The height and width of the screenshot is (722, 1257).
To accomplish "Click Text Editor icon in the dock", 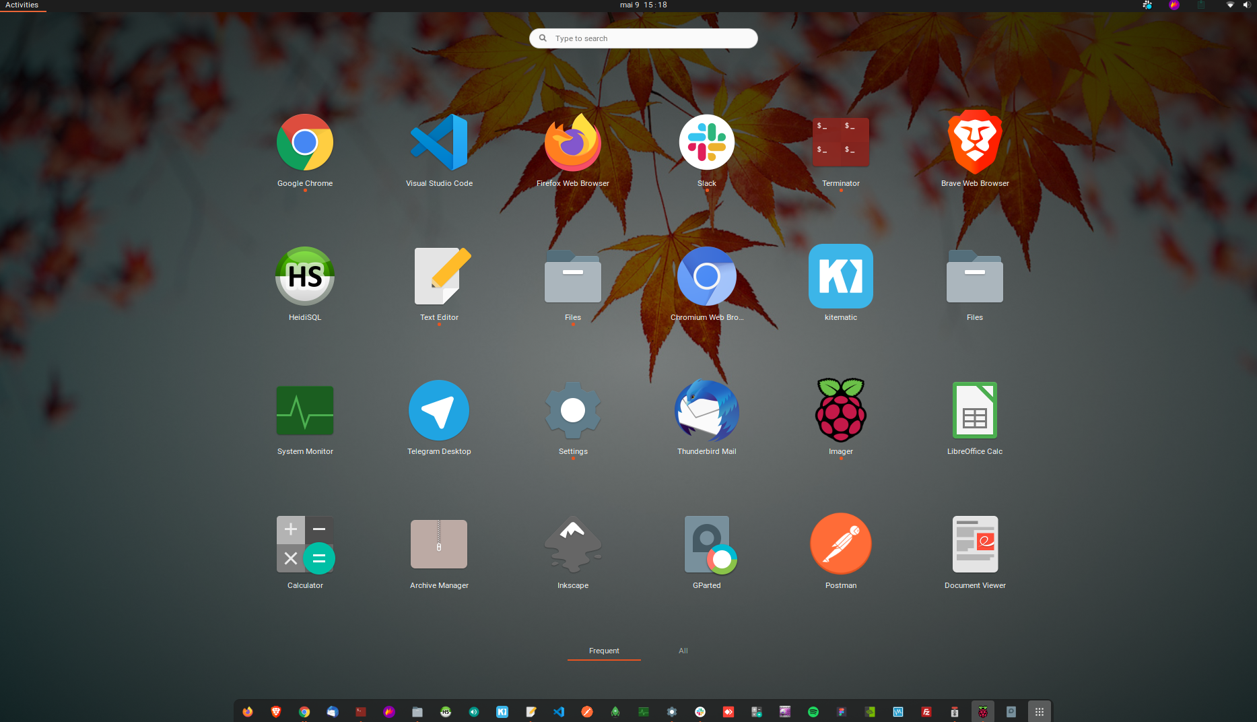I will point(531,712).
